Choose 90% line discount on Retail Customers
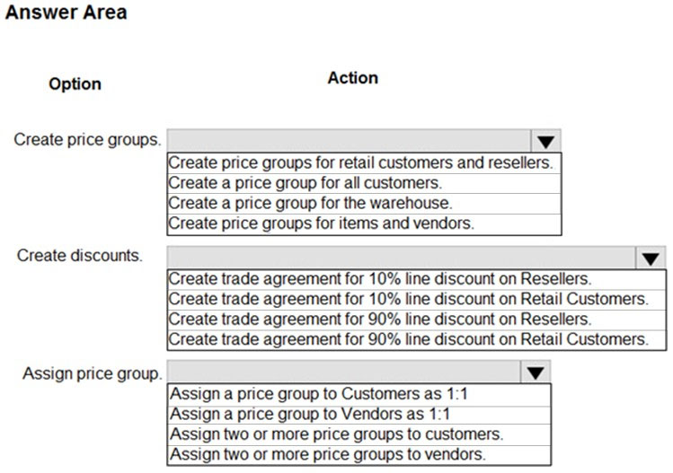Screen dimensions: 673x473 pos(416,339)
